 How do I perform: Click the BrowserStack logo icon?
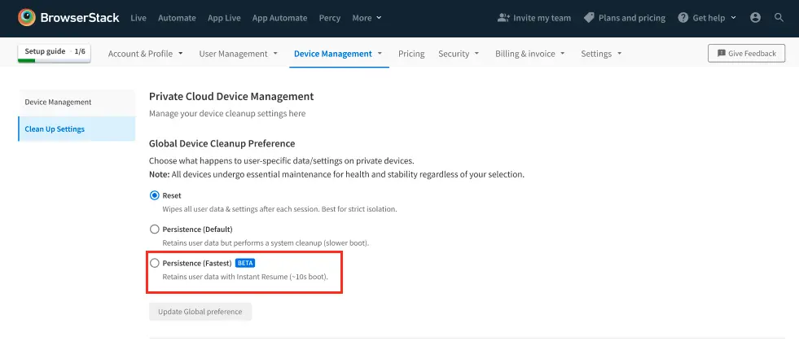[x=27, y=18]
